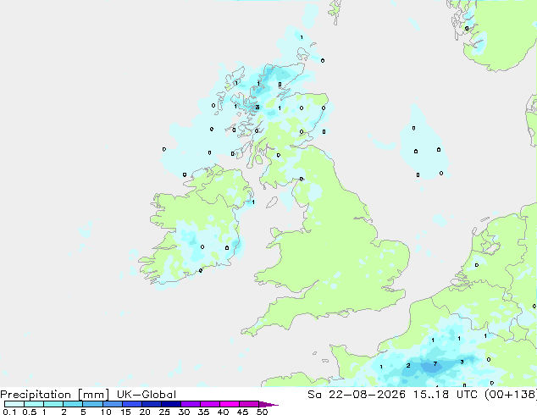Click the "2" value left of the 7 in France
The width and height of the screenshot is (537, 415).
coord(408,365)
